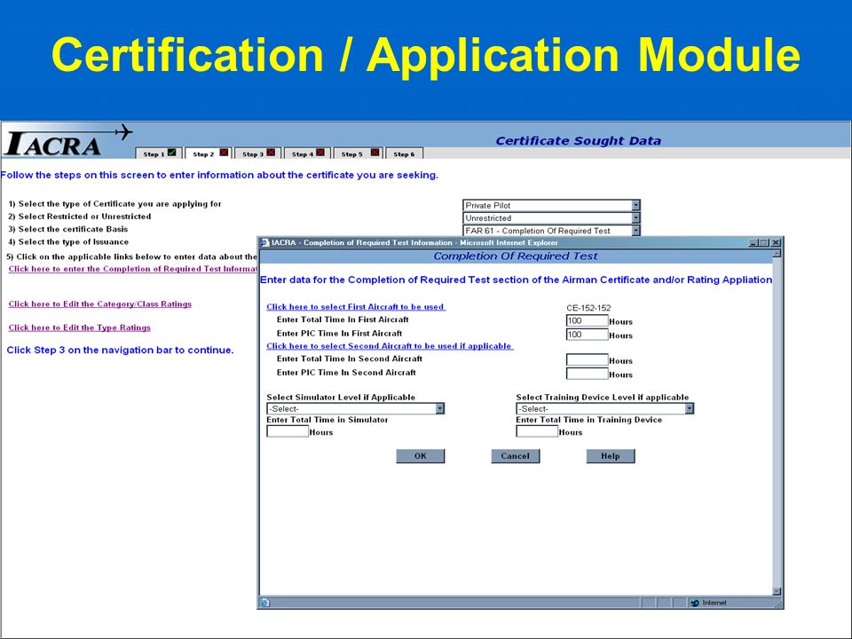Screen dimensions: 852x639
Task: Click the Internet Explorer icon in popup title bar
Action: coord(264,242)
